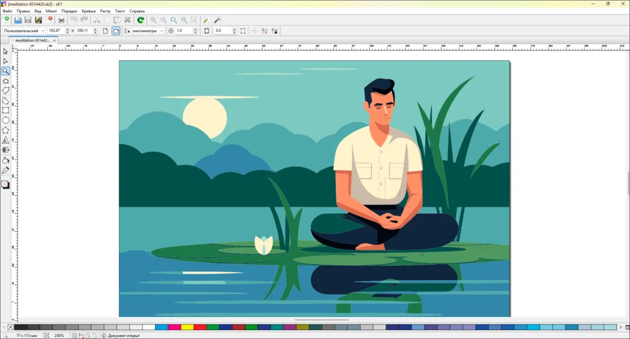
Task: Click the fill/stroke color indicator
Action: [x=5, y=185]
